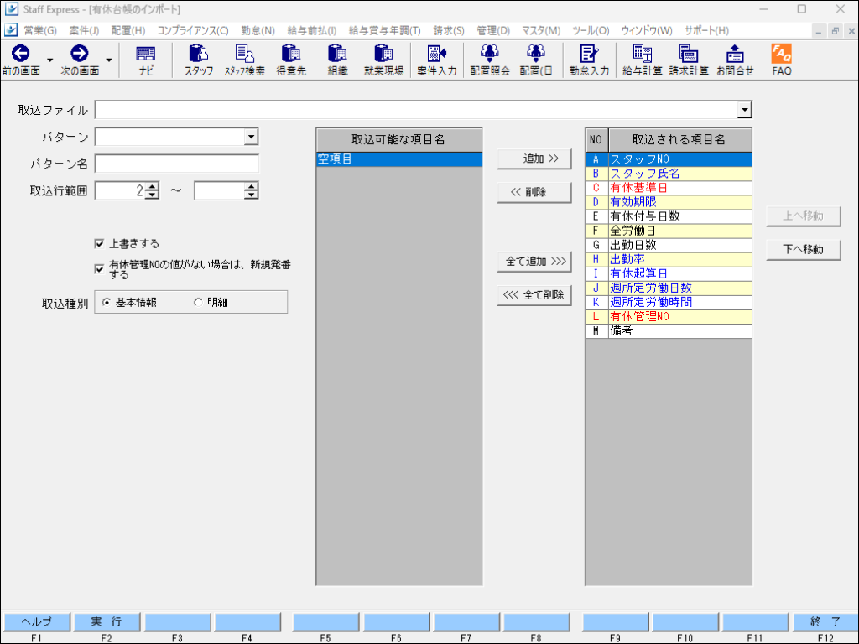Open the コンプライアンス(C) menu
Viewport: 859px width, 644px height.
(193, 31)
